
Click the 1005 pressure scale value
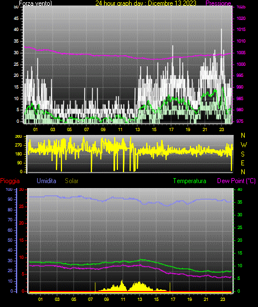click(241, 53)
